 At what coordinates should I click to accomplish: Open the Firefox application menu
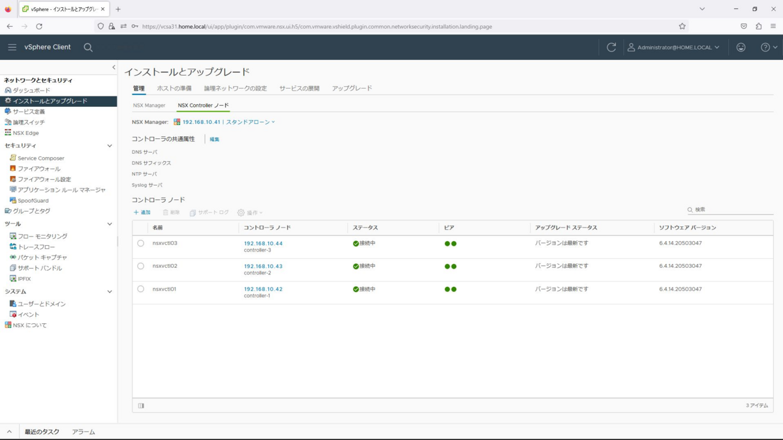tap(774, 26)
